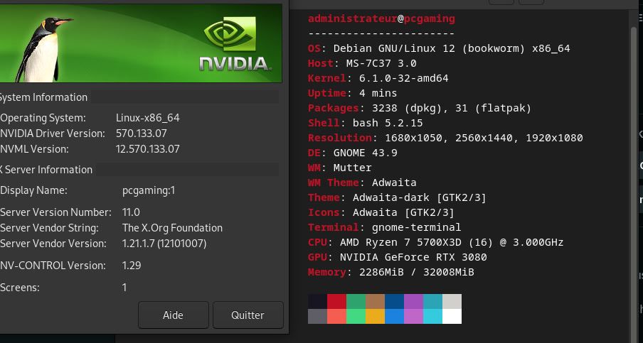This screenshot has height=343, width=643.
Task: Click the administrateur@pcgaming line in the terminal
Action: pos(381,18)
